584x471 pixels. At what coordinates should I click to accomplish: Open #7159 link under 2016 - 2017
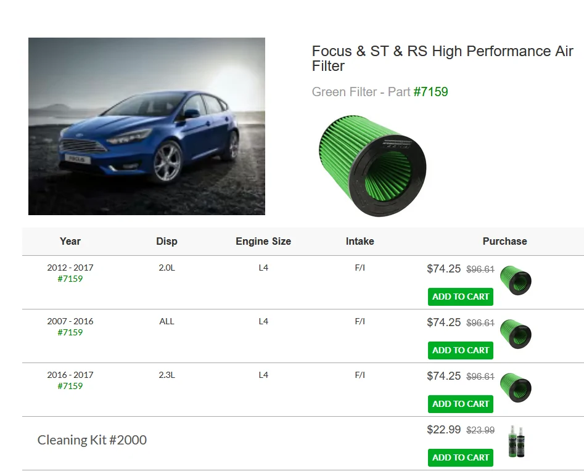pyautogui.click(x=70, y=386)
